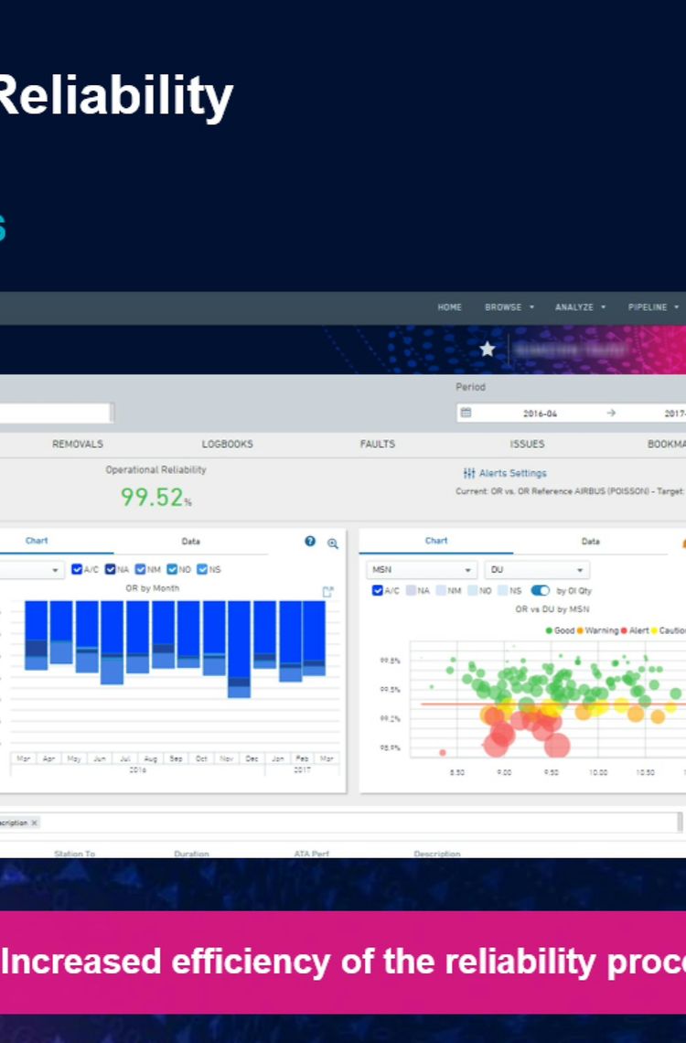Open the help question mark icon
Image resolution: width=686 pixels, height=1043 pixels.
pyautogui.click(x=310, y=542)
